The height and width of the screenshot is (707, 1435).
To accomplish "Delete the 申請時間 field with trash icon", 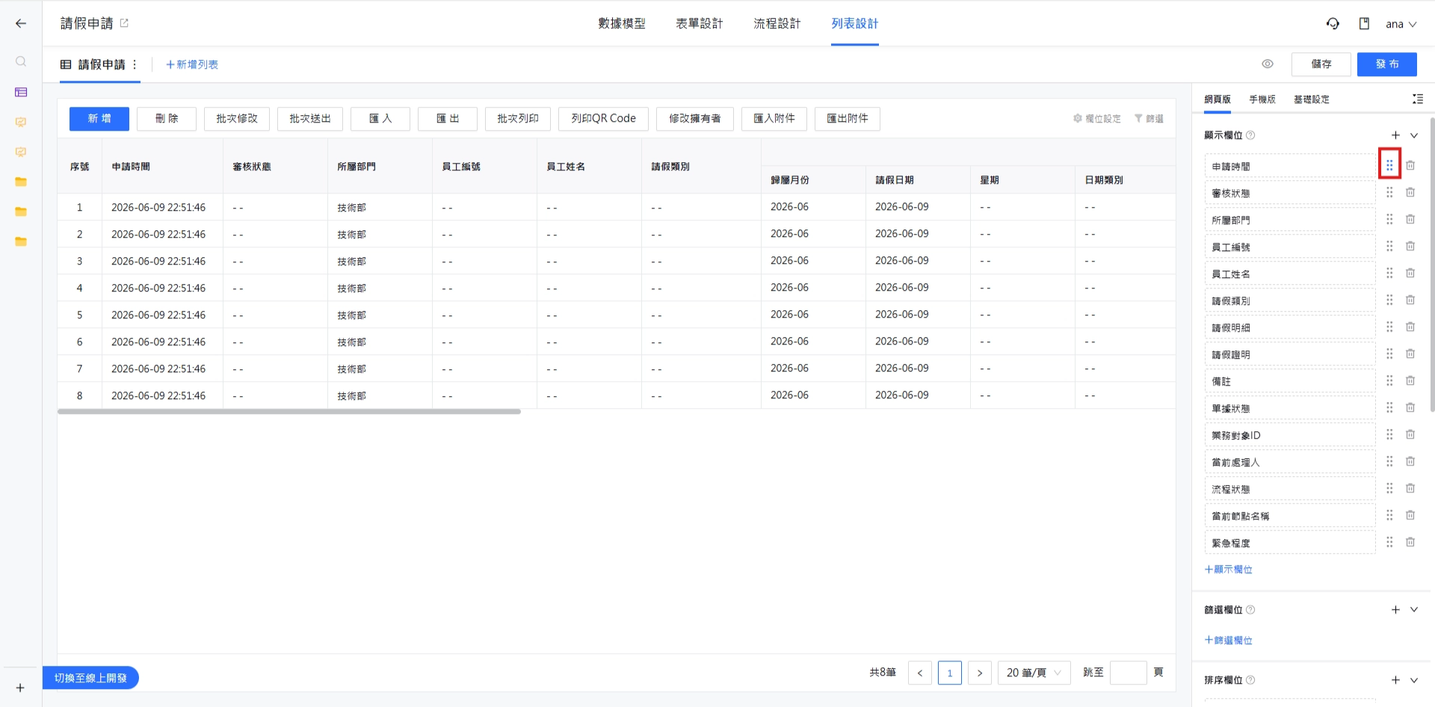I will point(1410,165).
